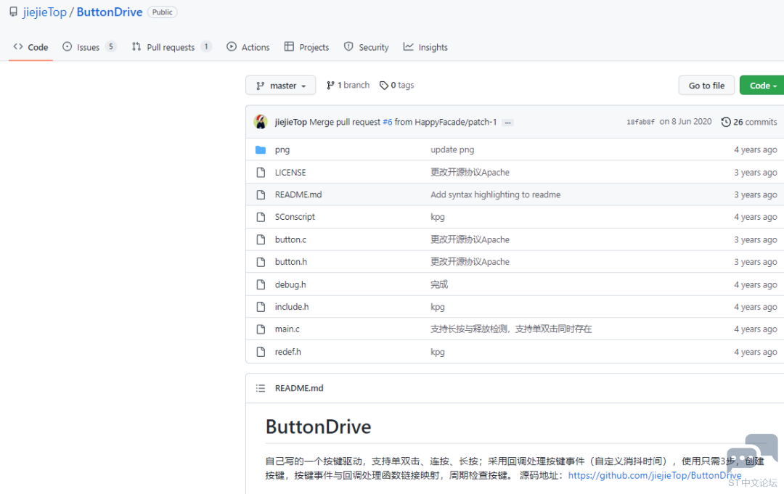Open the Security tab
Image resolution: width=784 pixels, height=494 pixels.
click(x=367, y=47)
